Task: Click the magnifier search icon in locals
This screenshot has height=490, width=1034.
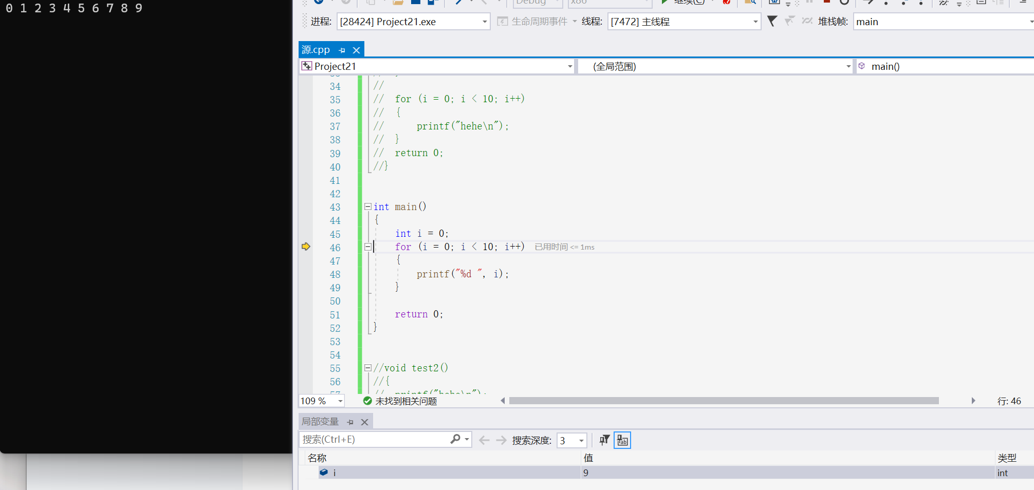Action: pyautogui.click(x=455, y=439)
